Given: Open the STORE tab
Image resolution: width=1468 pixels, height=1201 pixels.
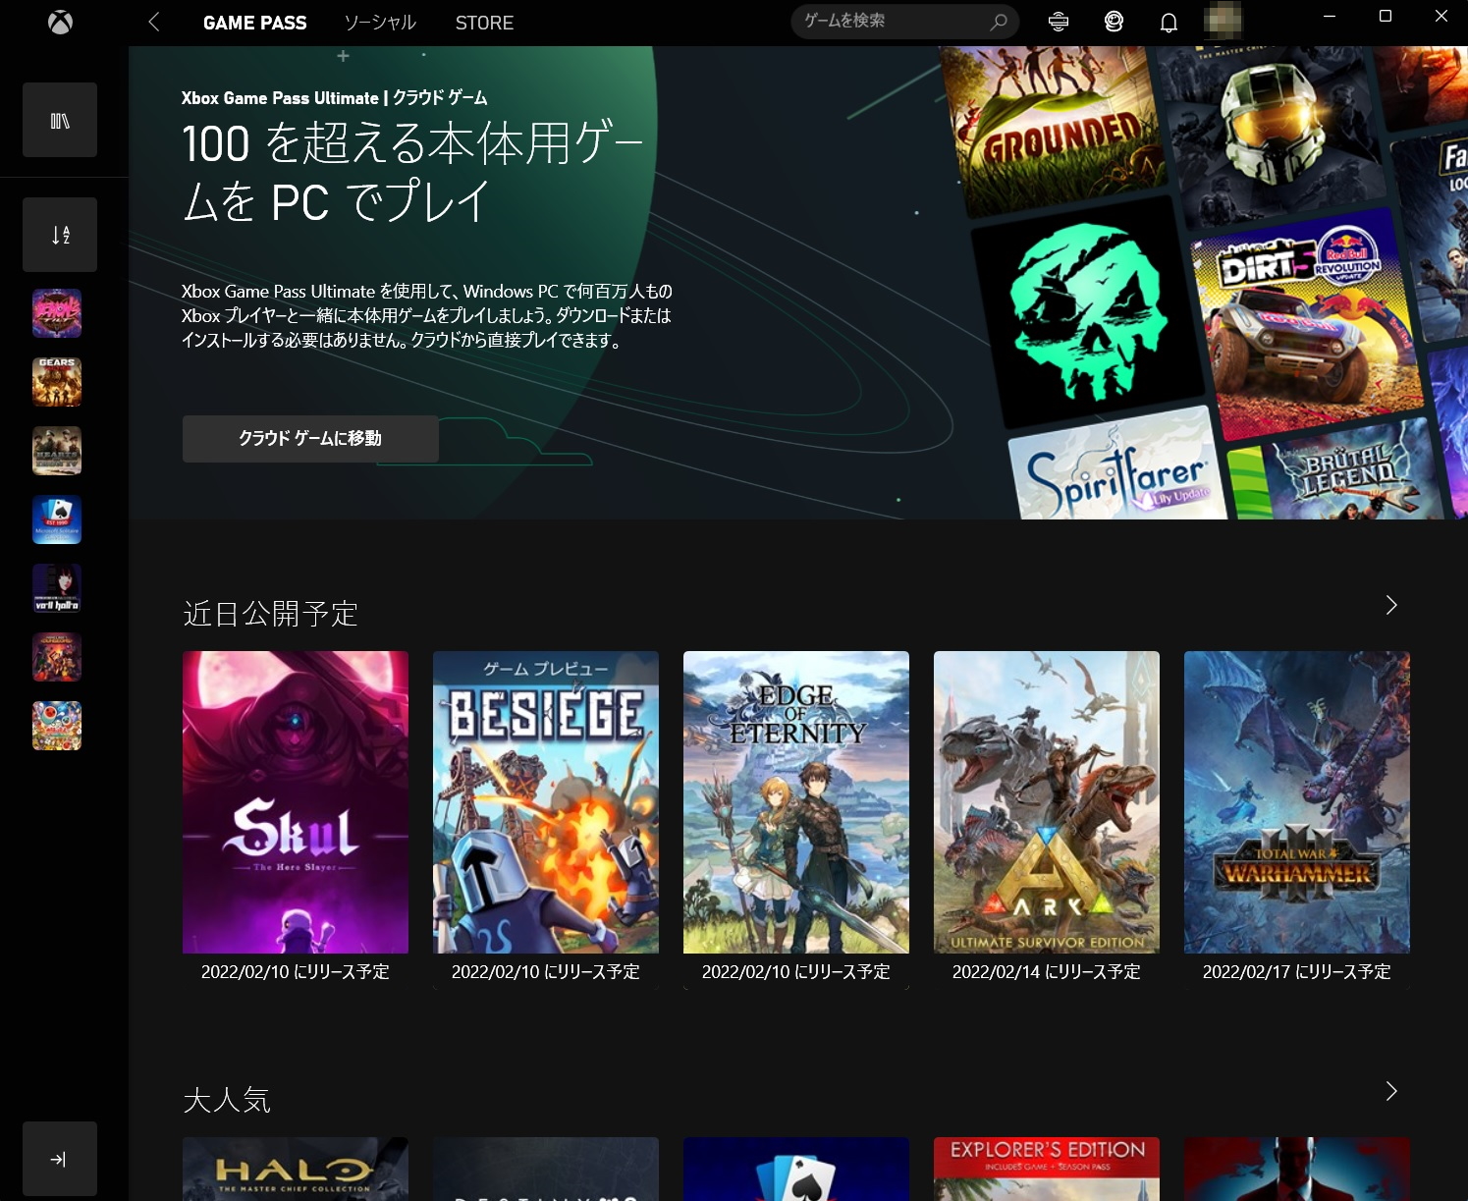Looking at the screenshot, I should point(484,23).
